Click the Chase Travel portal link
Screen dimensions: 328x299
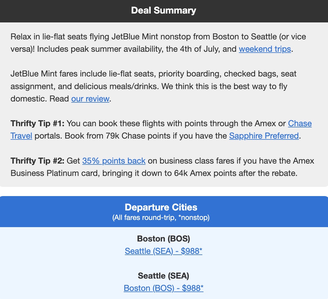pos(300,124)
